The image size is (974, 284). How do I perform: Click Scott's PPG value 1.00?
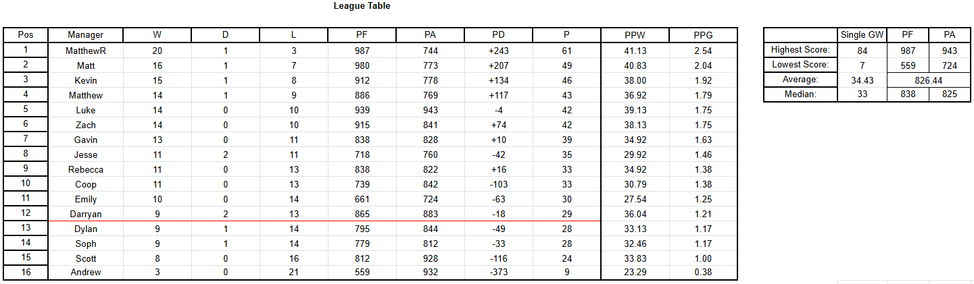703,258
